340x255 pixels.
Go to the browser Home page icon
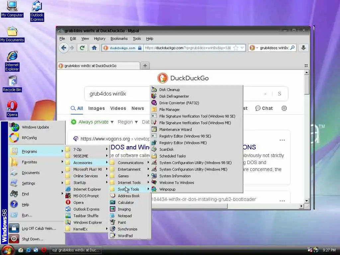94,48
